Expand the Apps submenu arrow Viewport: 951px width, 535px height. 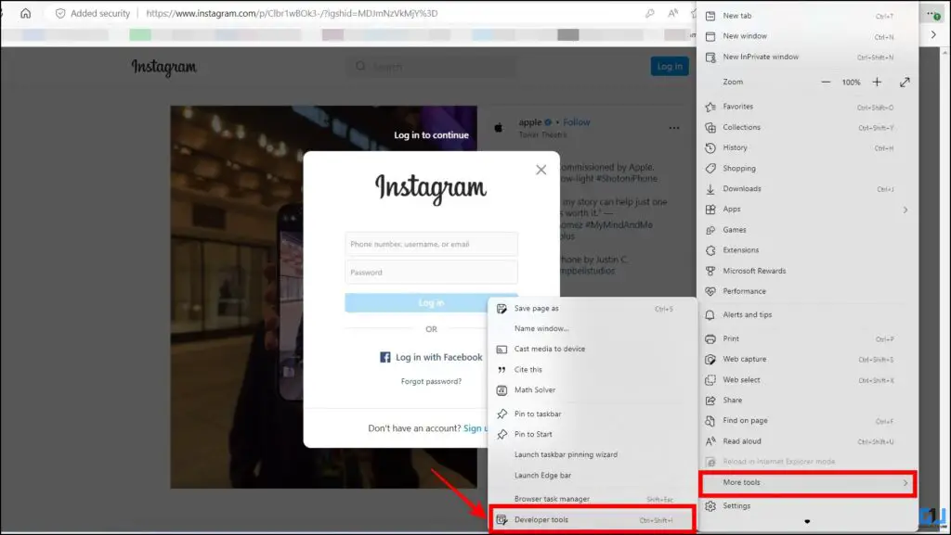pos(905,210)
